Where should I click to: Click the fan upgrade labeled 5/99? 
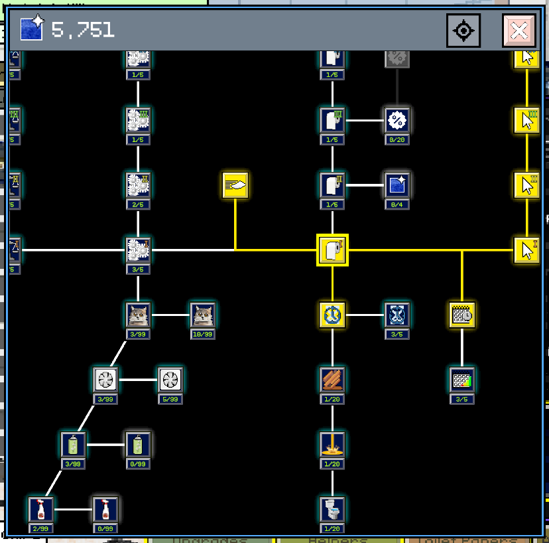click(170, 380)
